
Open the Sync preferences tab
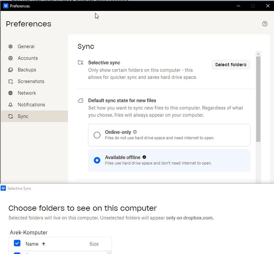click(23, 116)
